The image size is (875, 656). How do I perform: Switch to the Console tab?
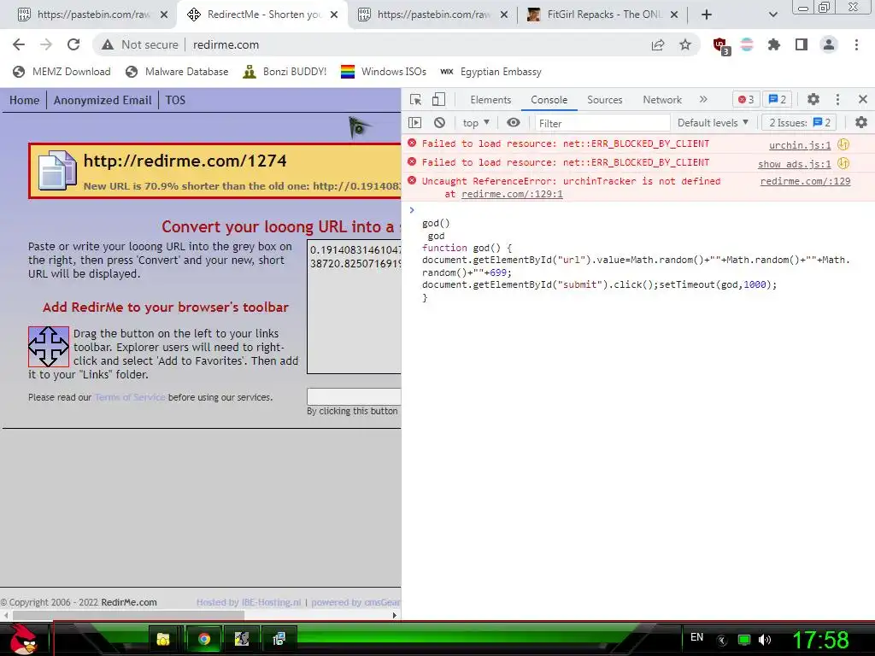point(549,99)
